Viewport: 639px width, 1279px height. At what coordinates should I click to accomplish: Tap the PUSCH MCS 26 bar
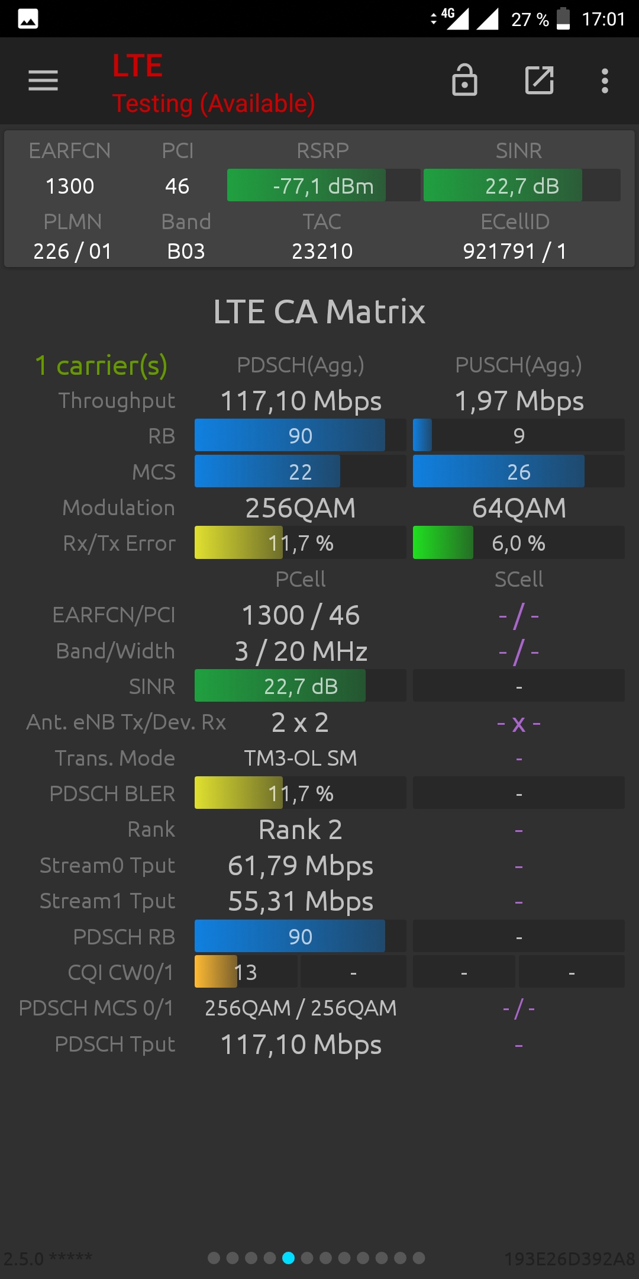tap(519, 471)
